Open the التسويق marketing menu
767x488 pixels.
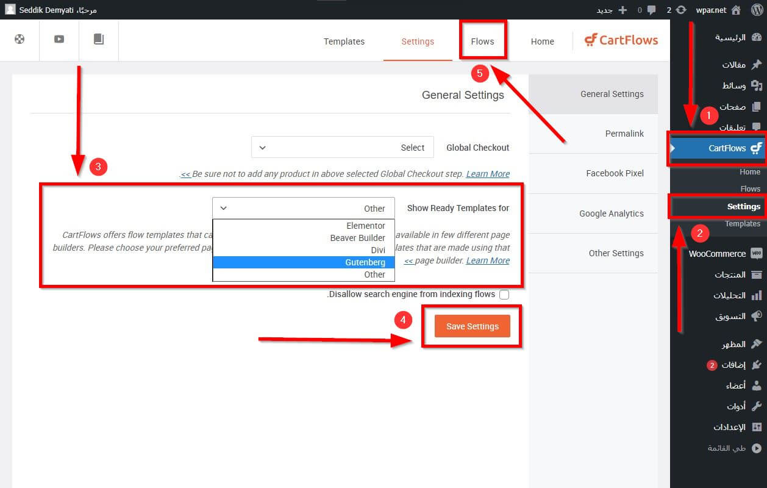pyautogui.click(x=738, y=317)
